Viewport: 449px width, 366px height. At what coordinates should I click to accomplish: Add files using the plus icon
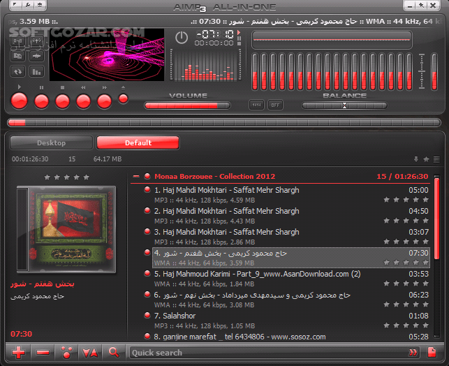(19, 353)
